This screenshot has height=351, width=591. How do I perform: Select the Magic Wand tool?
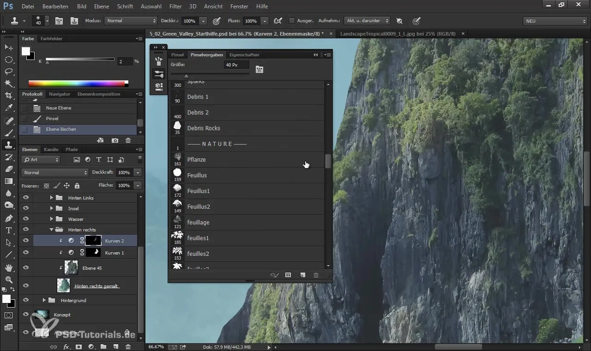pos(9,83)
